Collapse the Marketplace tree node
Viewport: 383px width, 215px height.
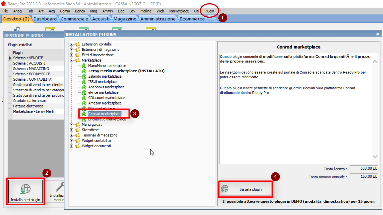coord(72,60)
